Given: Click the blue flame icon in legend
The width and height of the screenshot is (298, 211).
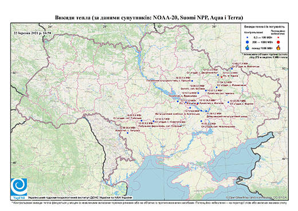Looking at the screenshot, I should pos(248,48).
